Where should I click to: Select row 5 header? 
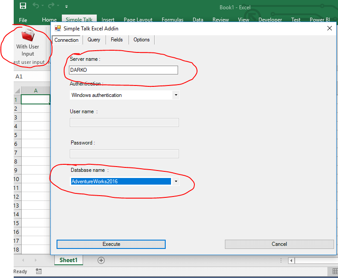coord(17,135)
